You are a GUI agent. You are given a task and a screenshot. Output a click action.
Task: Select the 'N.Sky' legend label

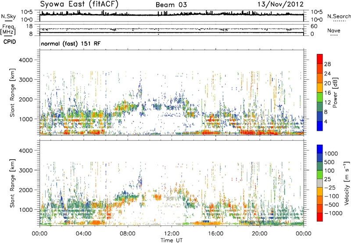(x=8, y=16)
